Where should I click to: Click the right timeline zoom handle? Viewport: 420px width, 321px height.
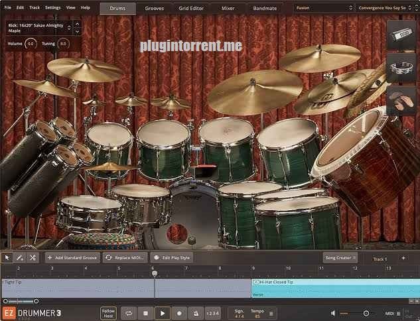pyautogui.click(x=36, y=301)
